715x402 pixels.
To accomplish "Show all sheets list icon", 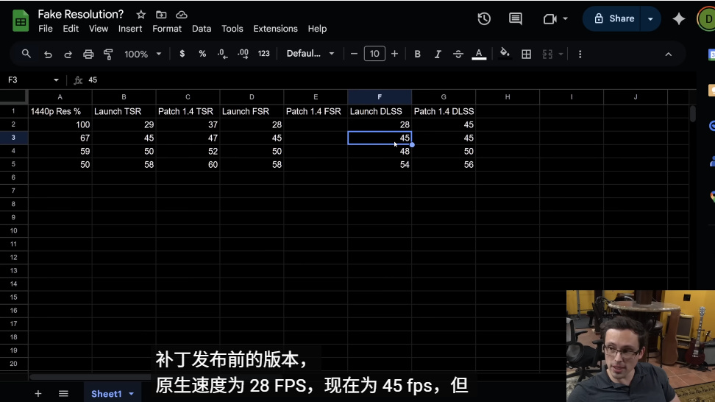I will click(63, 393).
